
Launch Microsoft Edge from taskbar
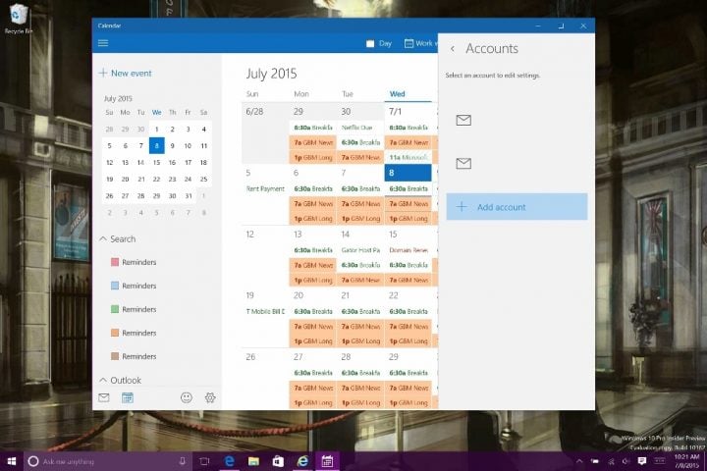[230, 461]
